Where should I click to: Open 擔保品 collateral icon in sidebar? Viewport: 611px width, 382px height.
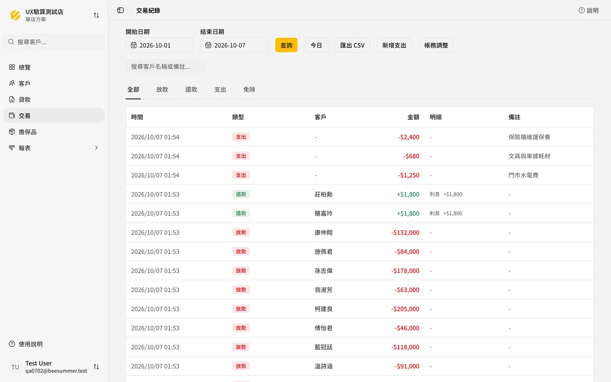click(12, 132)
